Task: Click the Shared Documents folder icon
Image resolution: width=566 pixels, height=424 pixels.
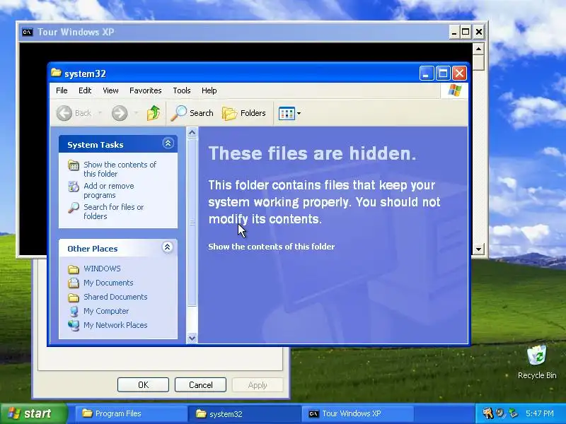Action: point(74,297)
